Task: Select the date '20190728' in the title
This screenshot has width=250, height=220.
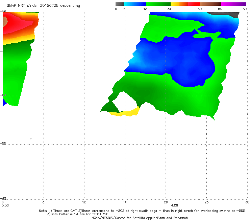Action: [x=49, y=6]
